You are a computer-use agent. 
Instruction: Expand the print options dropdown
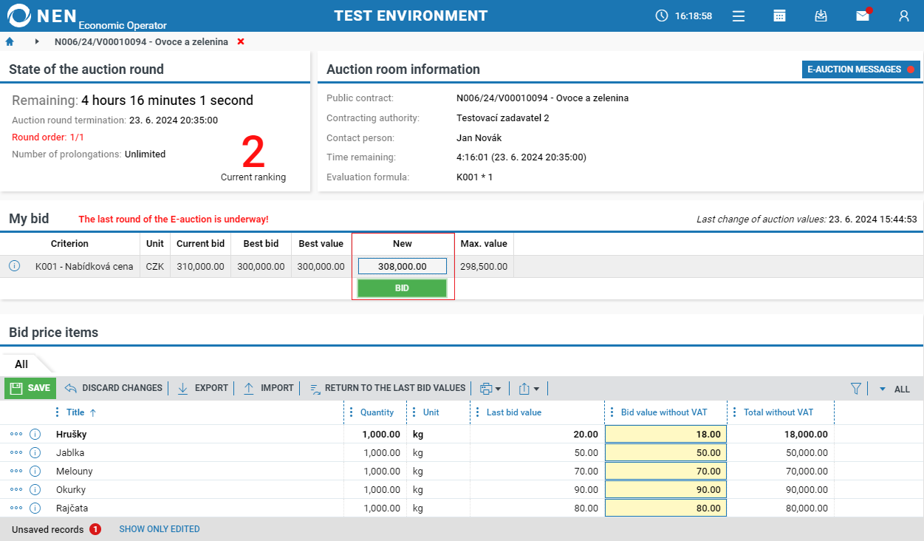tap(490, 388)
